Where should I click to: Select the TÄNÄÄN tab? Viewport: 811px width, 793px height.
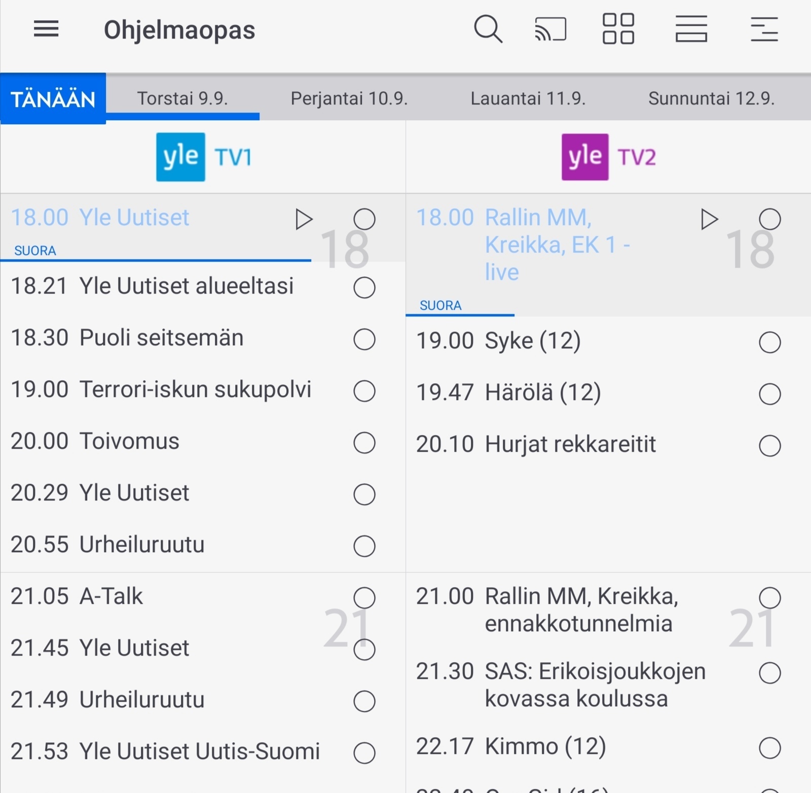[x=53, y=98]
